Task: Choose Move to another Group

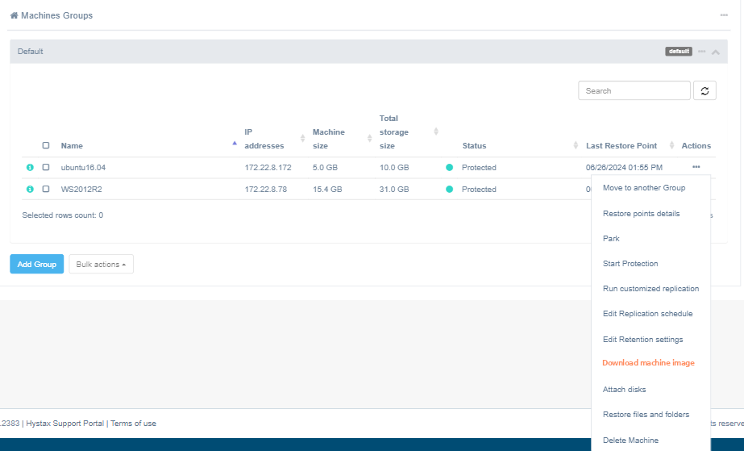Action: coord(644,187)
